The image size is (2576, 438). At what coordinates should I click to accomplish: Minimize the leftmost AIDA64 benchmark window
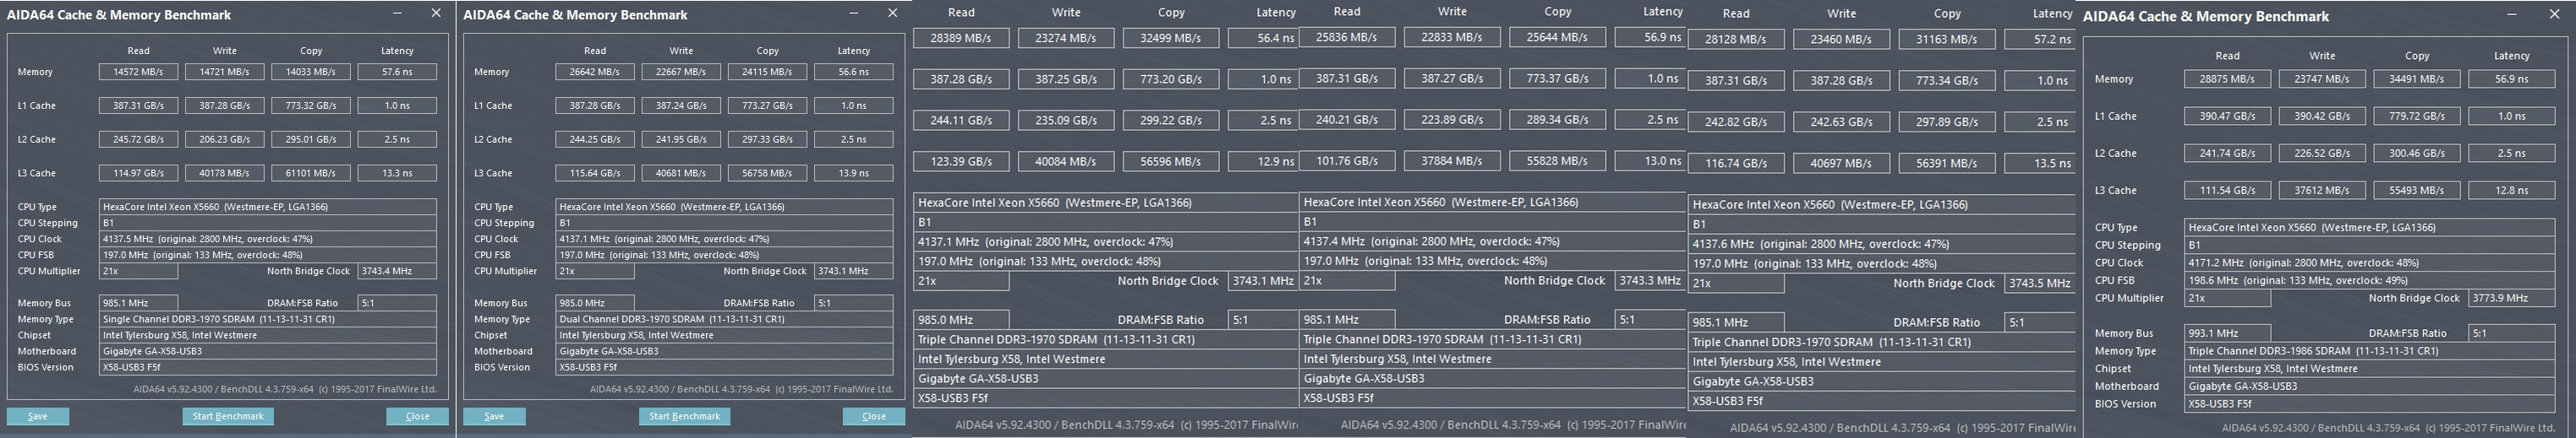(x=398, y=14)
